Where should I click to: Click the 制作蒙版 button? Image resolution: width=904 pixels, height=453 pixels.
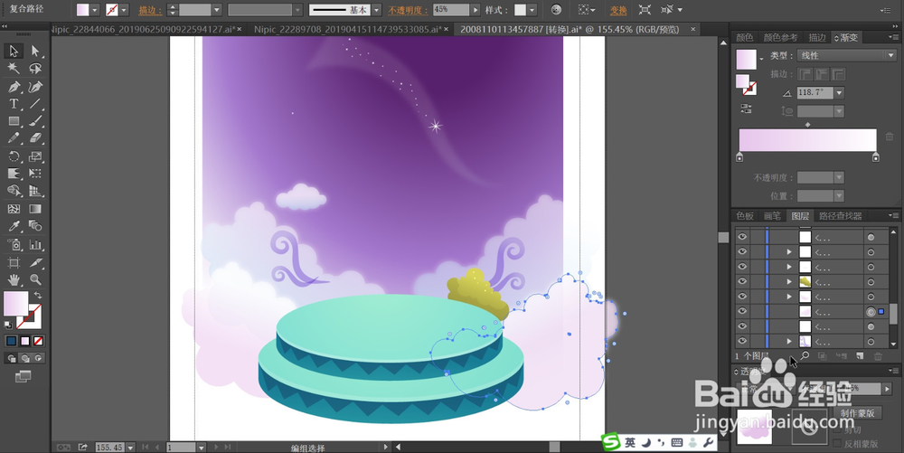coord(857,413)
